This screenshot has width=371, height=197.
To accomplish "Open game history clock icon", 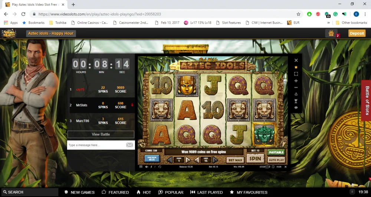I will click(160, 167).
